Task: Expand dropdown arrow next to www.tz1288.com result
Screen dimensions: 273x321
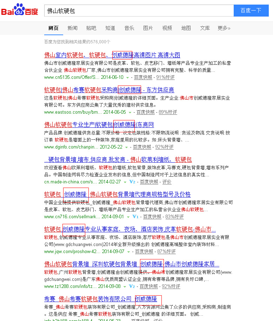Action: click(125, 287)
